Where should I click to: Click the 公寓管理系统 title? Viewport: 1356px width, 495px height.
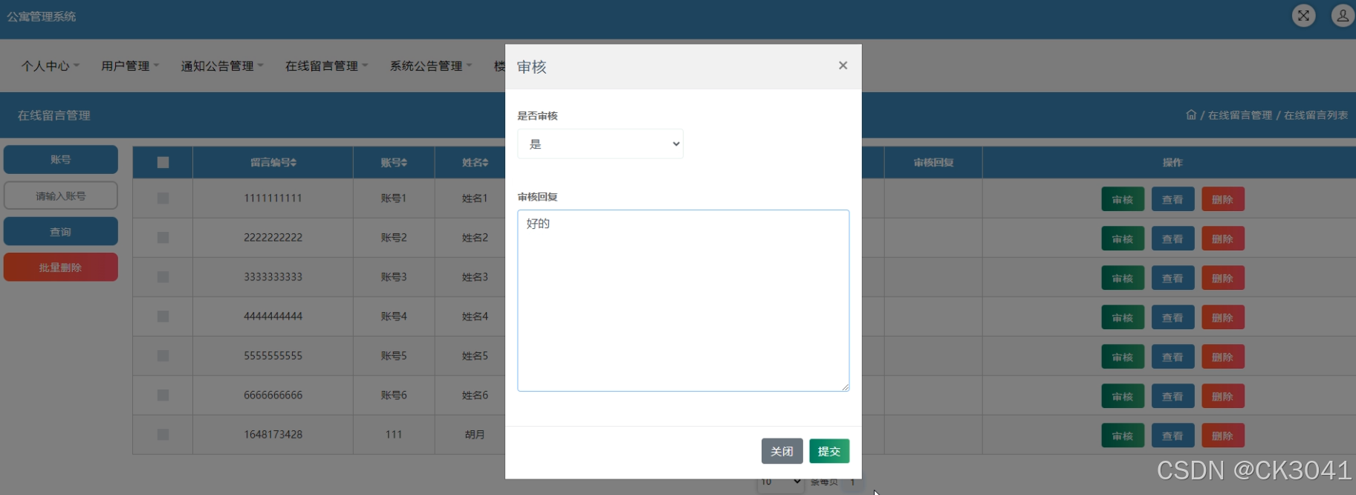42,16
